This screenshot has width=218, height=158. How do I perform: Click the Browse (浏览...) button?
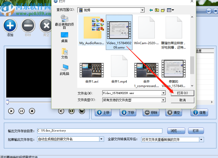[x=176, y=131]
